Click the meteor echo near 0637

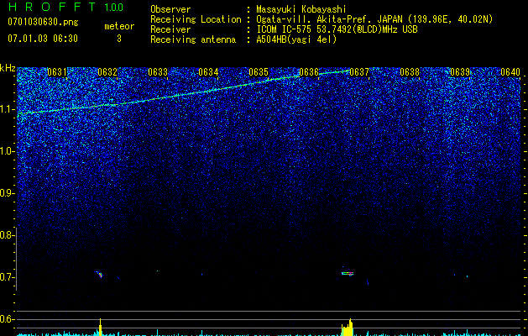coord(348,273)
